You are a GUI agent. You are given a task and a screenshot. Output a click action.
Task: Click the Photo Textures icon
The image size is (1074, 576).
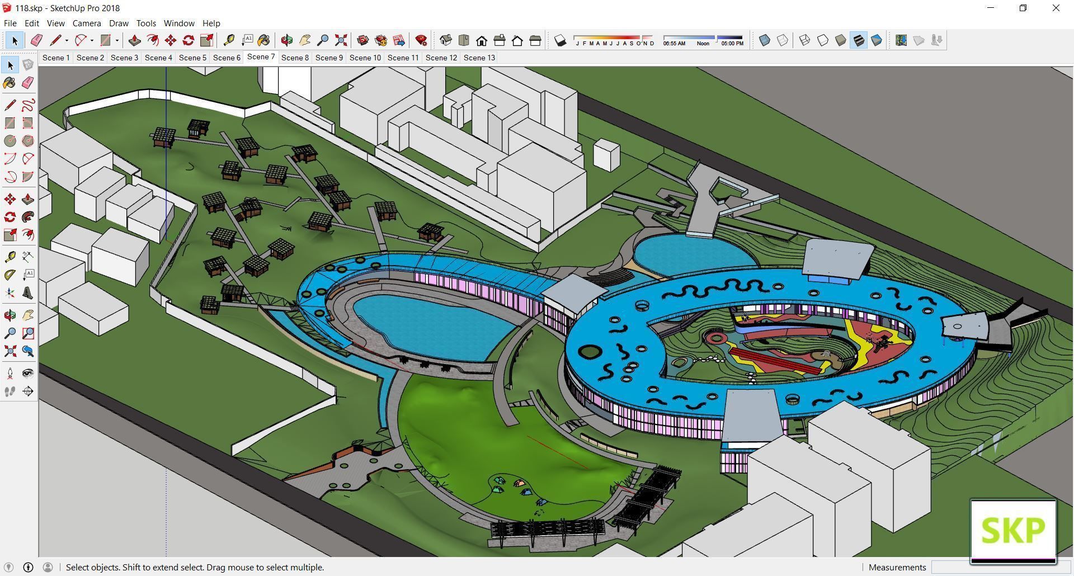tap(937, 40)
